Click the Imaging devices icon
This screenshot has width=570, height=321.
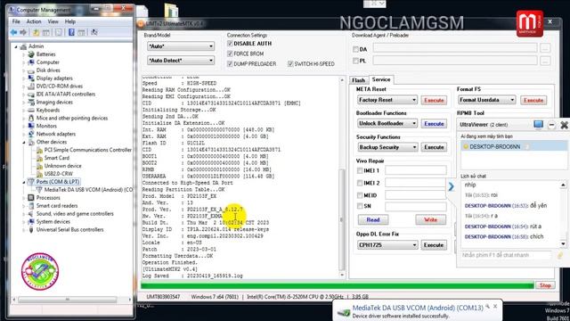31,103
